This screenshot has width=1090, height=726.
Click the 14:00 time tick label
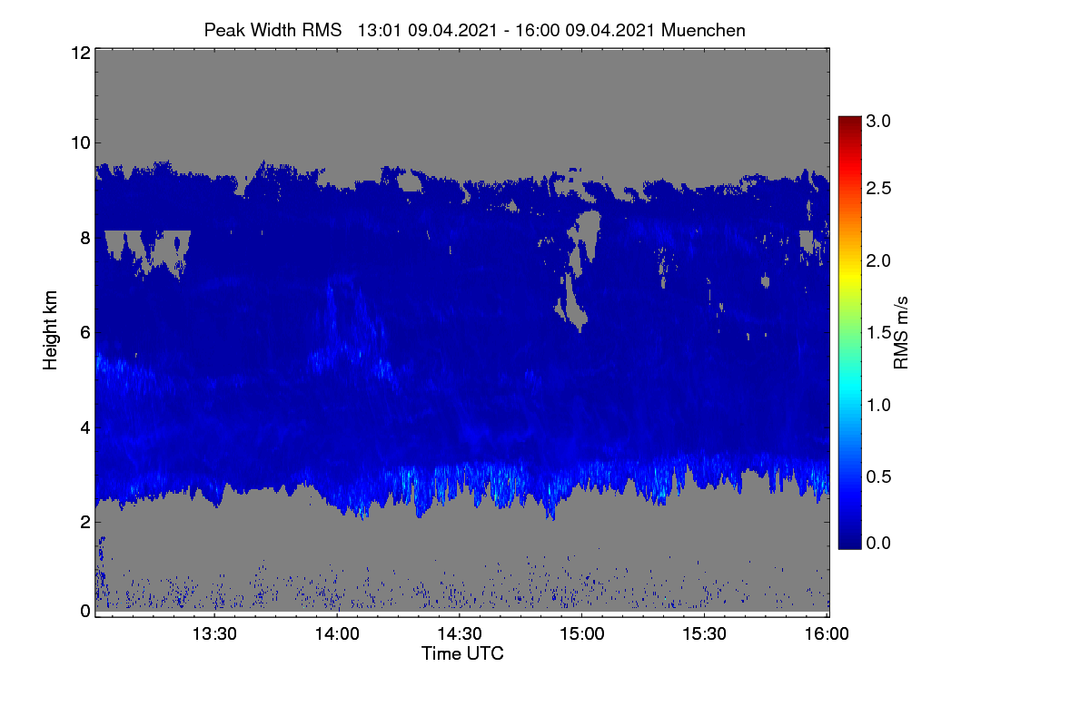(337, 633)
